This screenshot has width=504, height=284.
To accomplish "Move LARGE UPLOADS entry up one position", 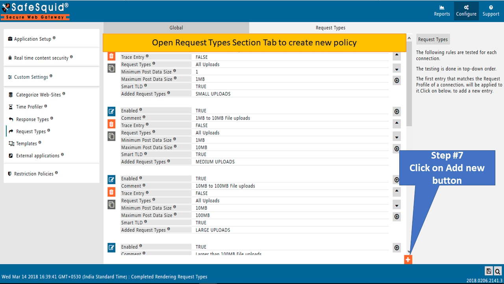I will [x=397, y=191].
